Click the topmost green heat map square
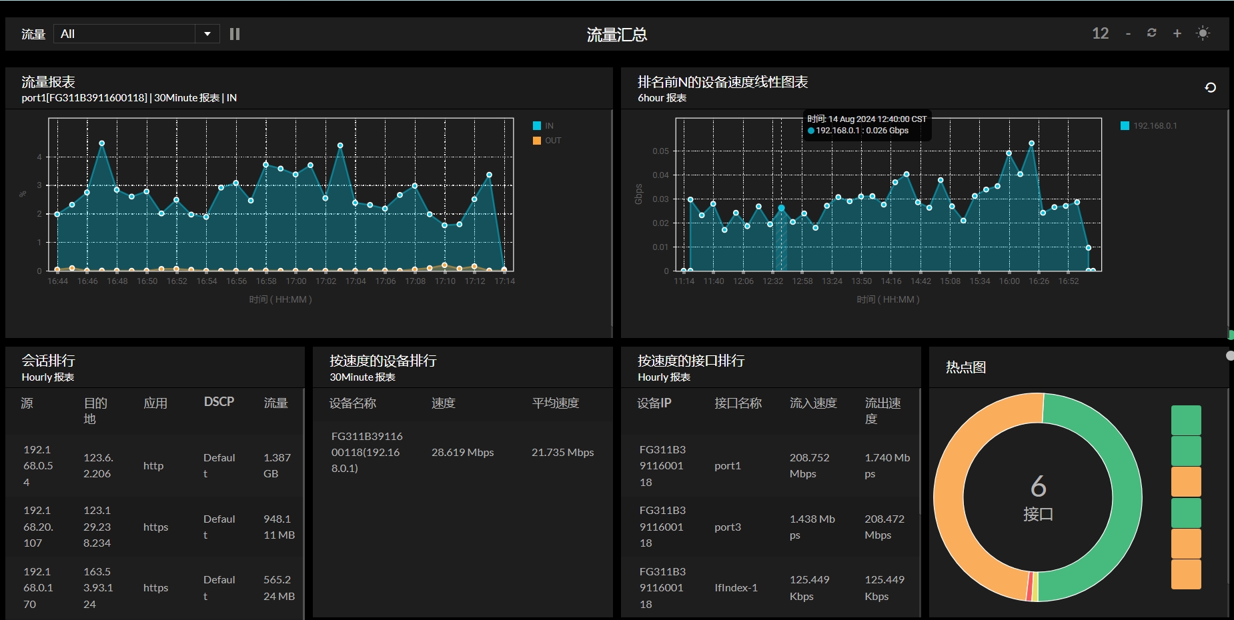 1186,420
